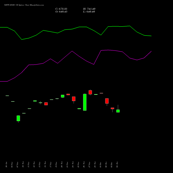Click the '04 Dec' date axis label

(x=117, y=165)
